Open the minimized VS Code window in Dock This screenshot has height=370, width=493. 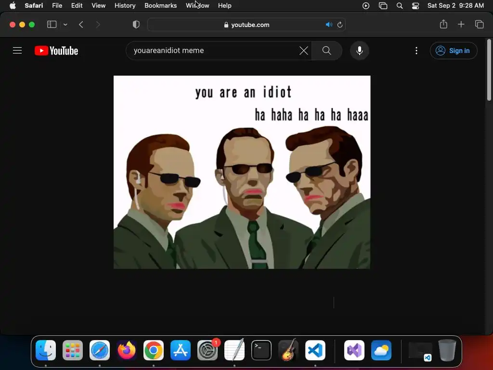420,351
